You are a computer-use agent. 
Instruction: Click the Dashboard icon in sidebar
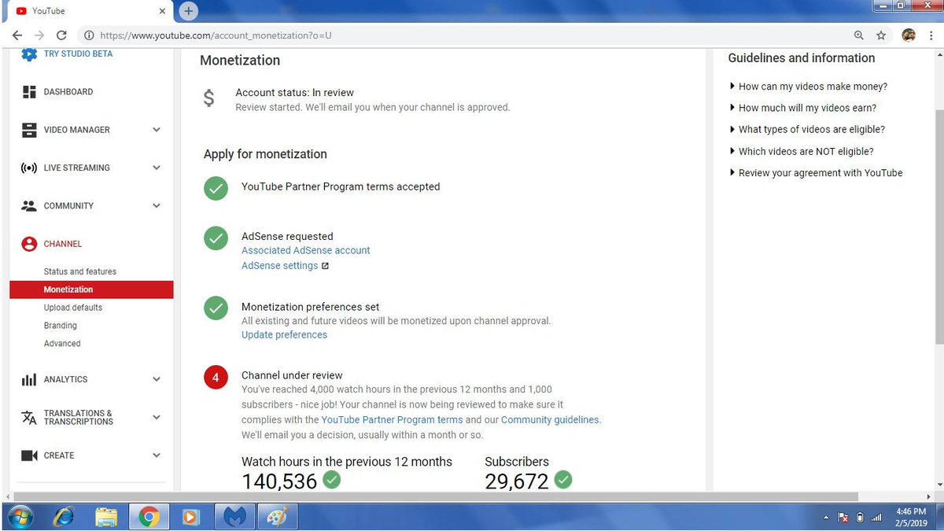pyautogui.click(x=29, y=92)
